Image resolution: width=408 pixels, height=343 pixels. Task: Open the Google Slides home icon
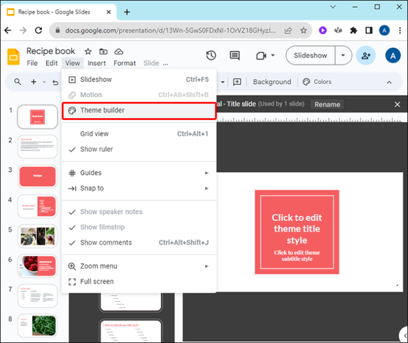pyautogui.click(x=13, y=57)
